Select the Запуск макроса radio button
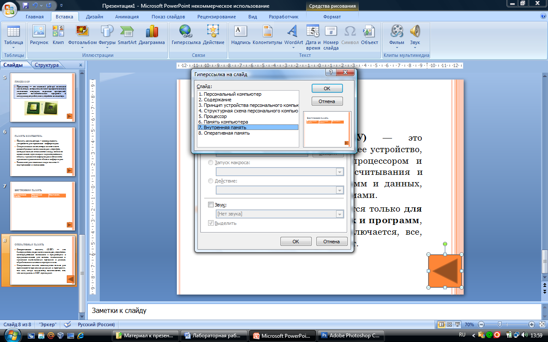 210,162
